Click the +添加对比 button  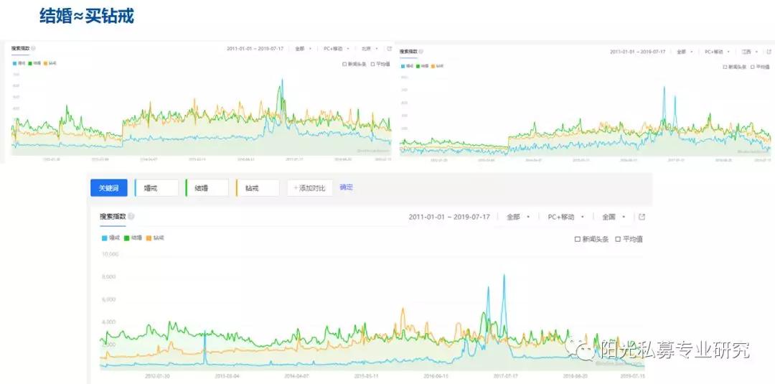(309, 188)
